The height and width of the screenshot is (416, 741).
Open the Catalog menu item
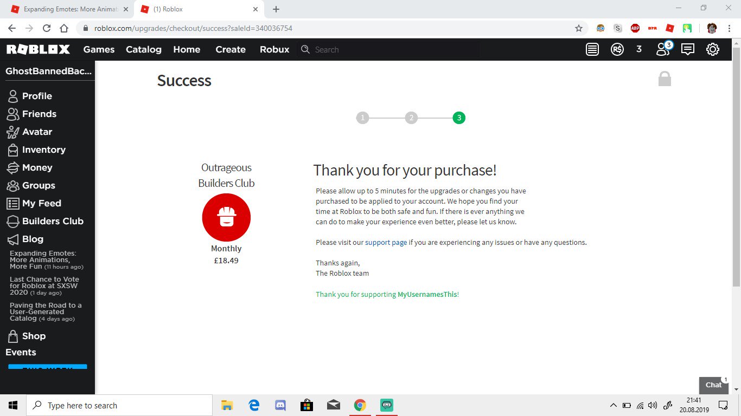pos(144,49)
